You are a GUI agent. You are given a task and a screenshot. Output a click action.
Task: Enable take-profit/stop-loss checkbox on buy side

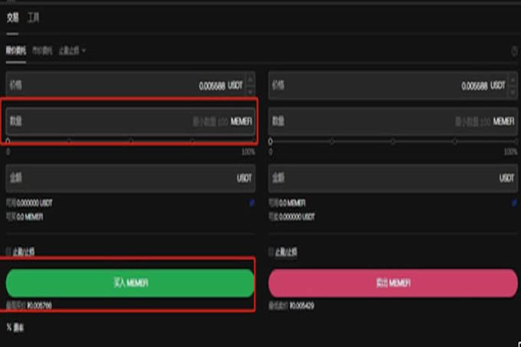pyautogui.click(x=8, y=251)
